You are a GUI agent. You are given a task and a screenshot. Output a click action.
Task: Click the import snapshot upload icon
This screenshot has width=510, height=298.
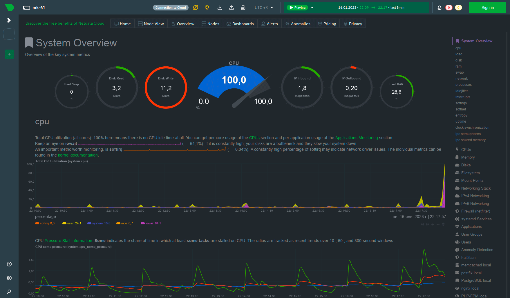[232, 8]
